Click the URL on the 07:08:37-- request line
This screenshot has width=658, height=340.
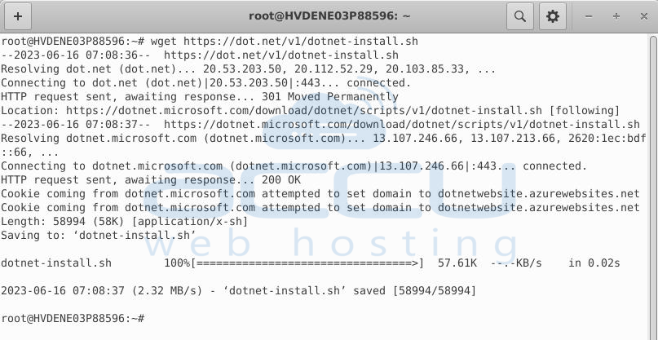click(402, 125)
